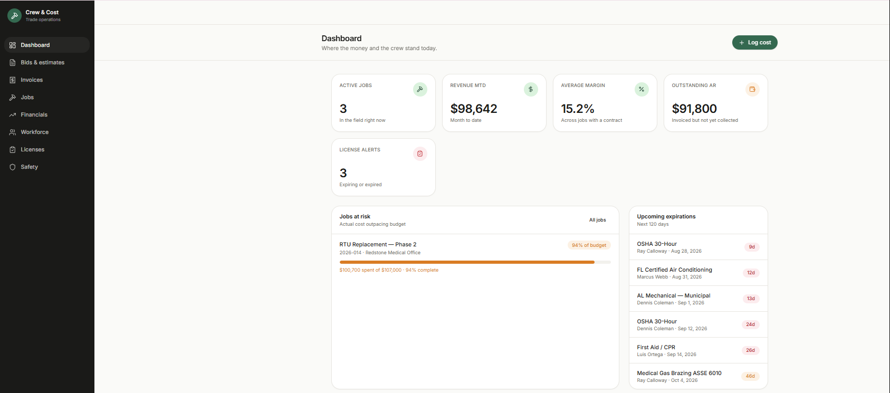Click the Dashboard grid icon in sidebar
The height and width of the screenshot is (393, 890).
(x=13, y=45)
